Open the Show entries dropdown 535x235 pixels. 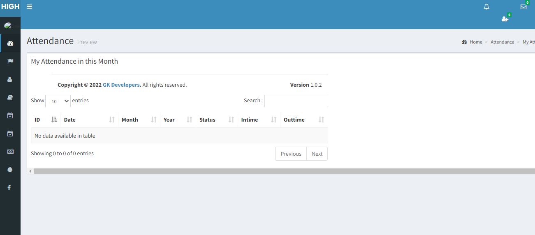tap(58, 101)
